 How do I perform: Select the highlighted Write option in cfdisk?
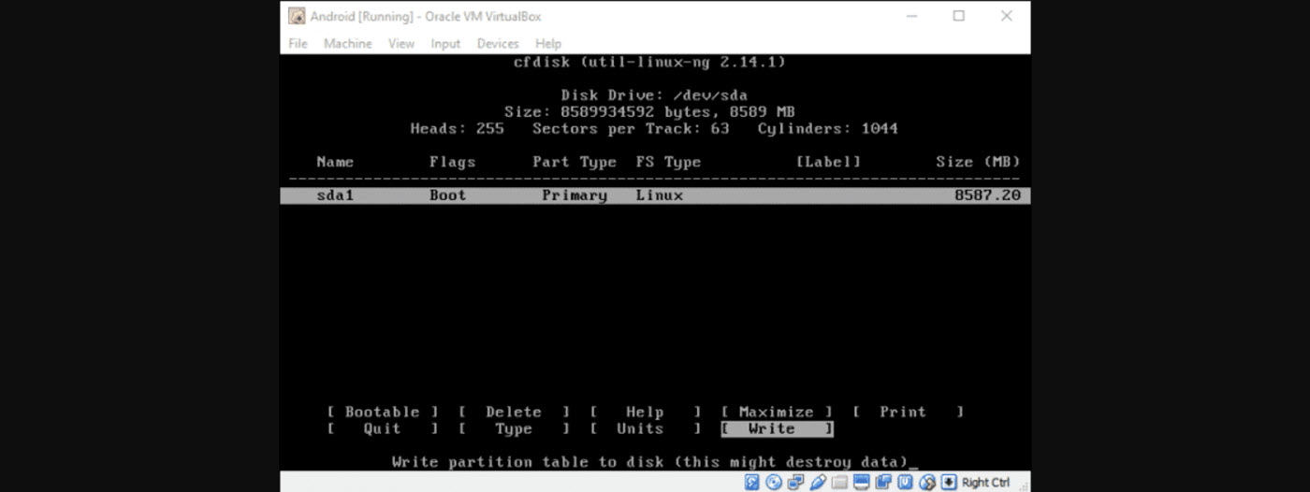click(776, 429)
